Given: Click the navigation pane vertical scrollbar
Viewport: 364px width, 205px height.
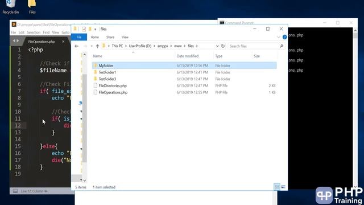Looking at the screenshot, I should 85,118.
